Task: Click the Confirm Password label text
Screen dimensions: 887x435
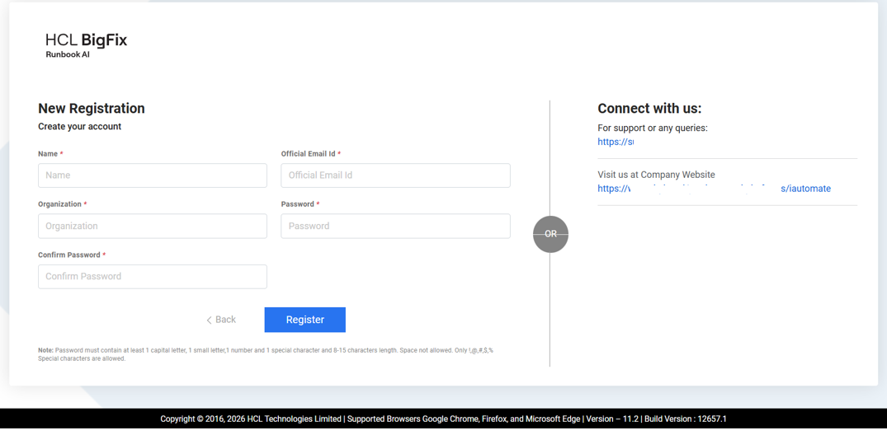Action: (69, 255)
